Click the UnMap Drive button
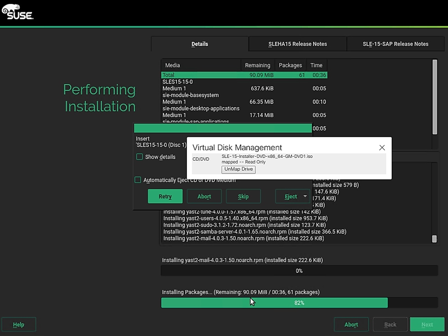448x336 pixels. 239,169
